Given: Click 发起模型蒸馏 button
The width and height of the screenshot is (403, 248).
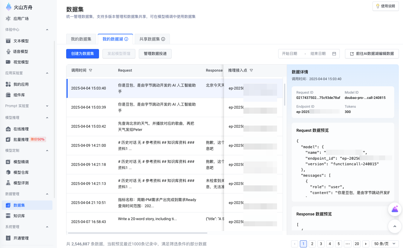Looking at the screenshot, I should (x=119, y=54).
